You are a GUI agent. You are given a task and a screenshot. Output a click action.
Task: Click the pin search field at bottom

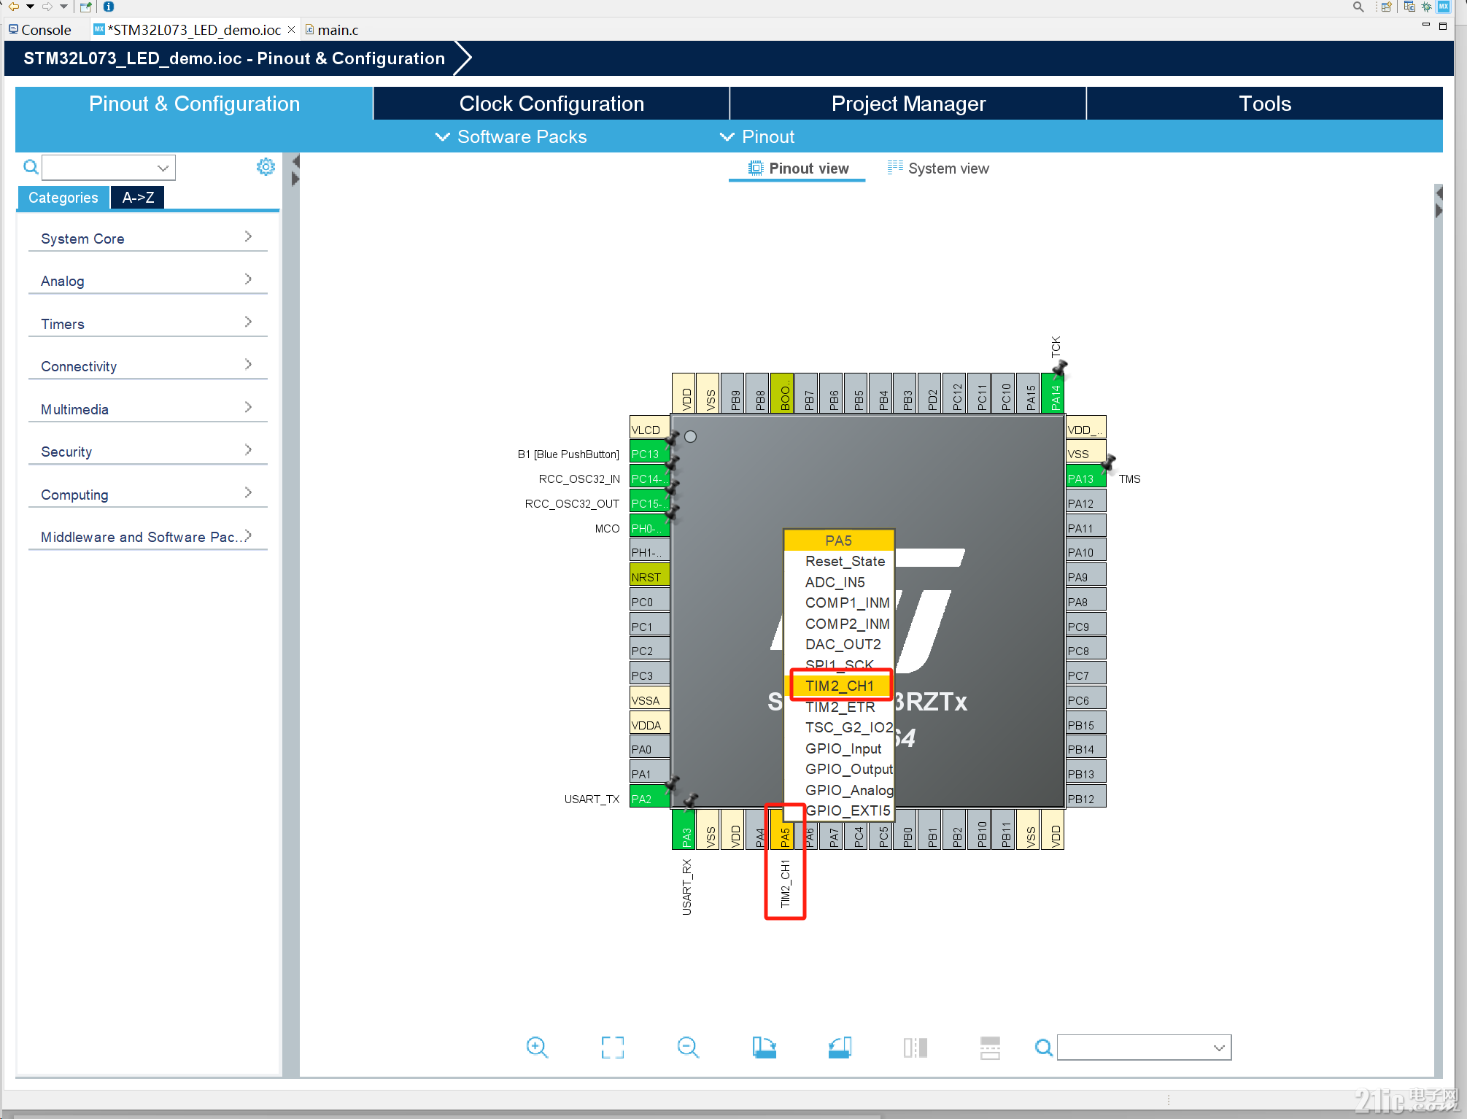click(1136, 1048)
